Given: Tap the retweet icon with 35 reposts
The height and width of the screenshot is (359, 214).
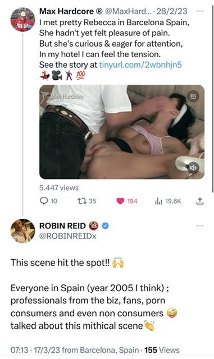Looking at the screenshot, I should 82,201.
